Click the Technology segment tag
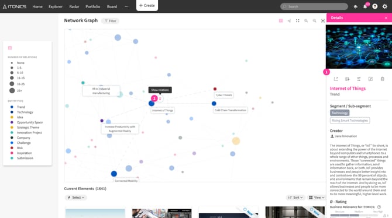392x218 pixels. pyautogui.click(x=339, y=113)
